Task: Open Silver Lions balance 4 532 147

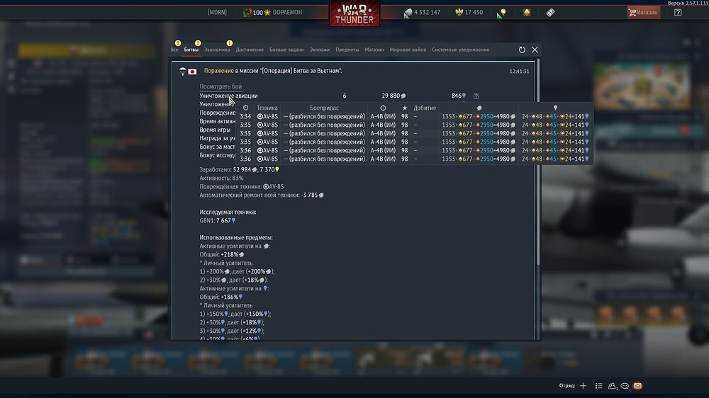Action: (423, 13)
